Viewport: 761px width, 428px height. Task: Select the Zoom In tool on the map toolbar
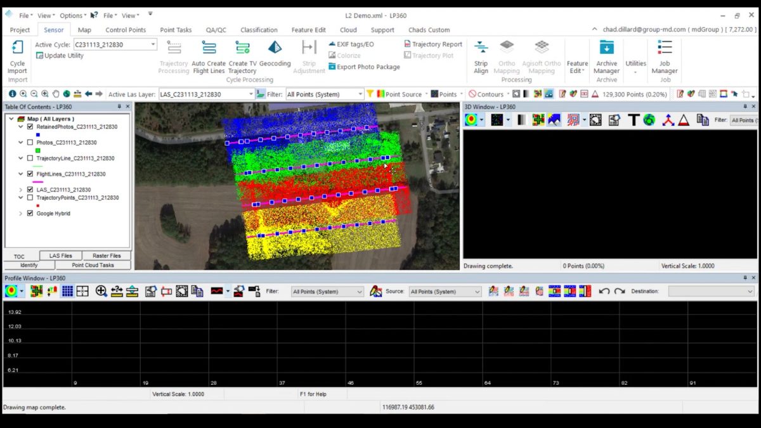(23, 94)
